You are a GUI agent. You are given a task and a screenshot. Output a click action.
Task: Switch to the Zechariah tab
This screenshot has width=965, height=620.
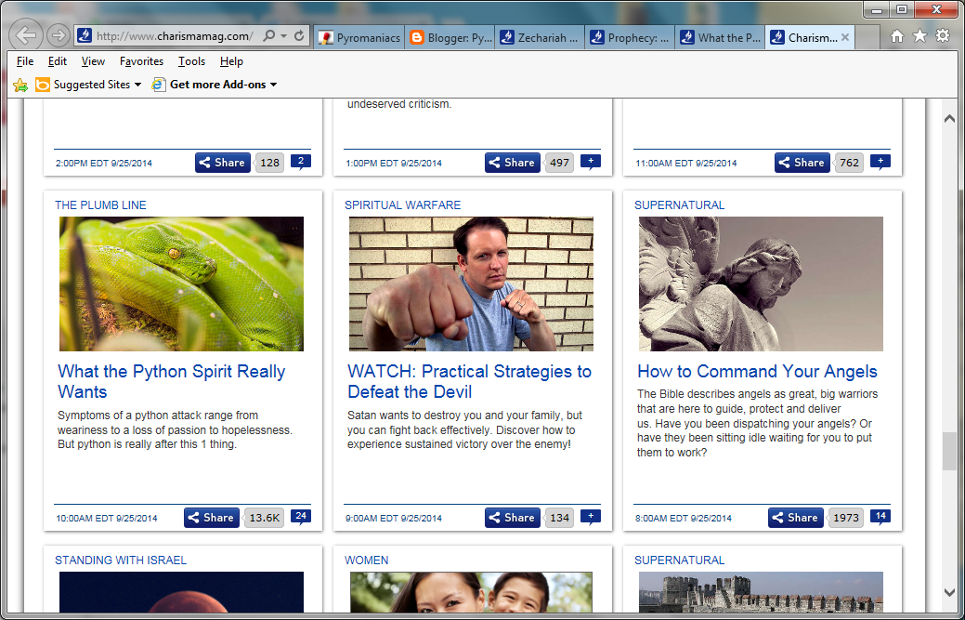(x=540, y=37)
